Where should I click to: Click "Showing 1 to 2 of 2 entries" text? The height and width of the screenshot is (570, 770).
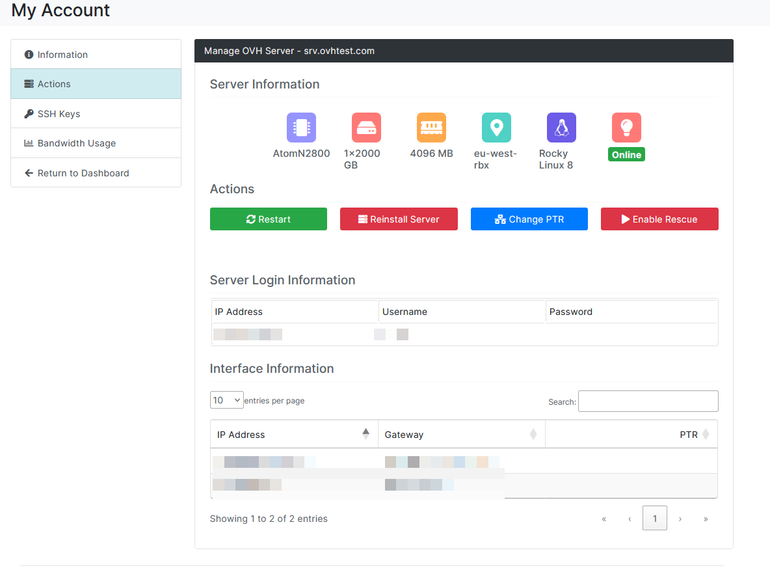[x=269, y=519]
